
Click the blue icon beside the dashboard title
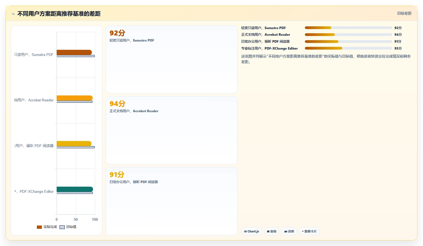click(x=13, y=14)
